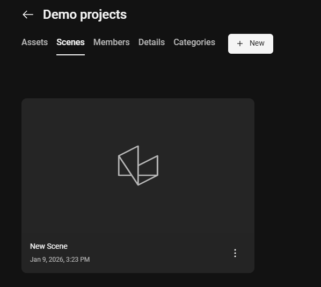Click the Demo projects page heading

85,15
